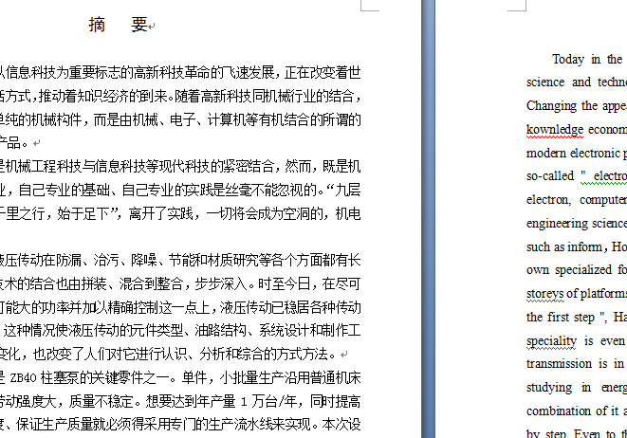Click the phrase "飞速发展"

coord(249,72)
